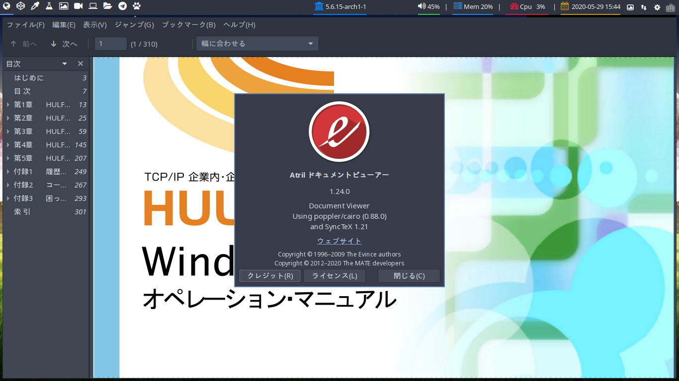
Task: Open the settings gear in system tray
Action: point(657,7)
